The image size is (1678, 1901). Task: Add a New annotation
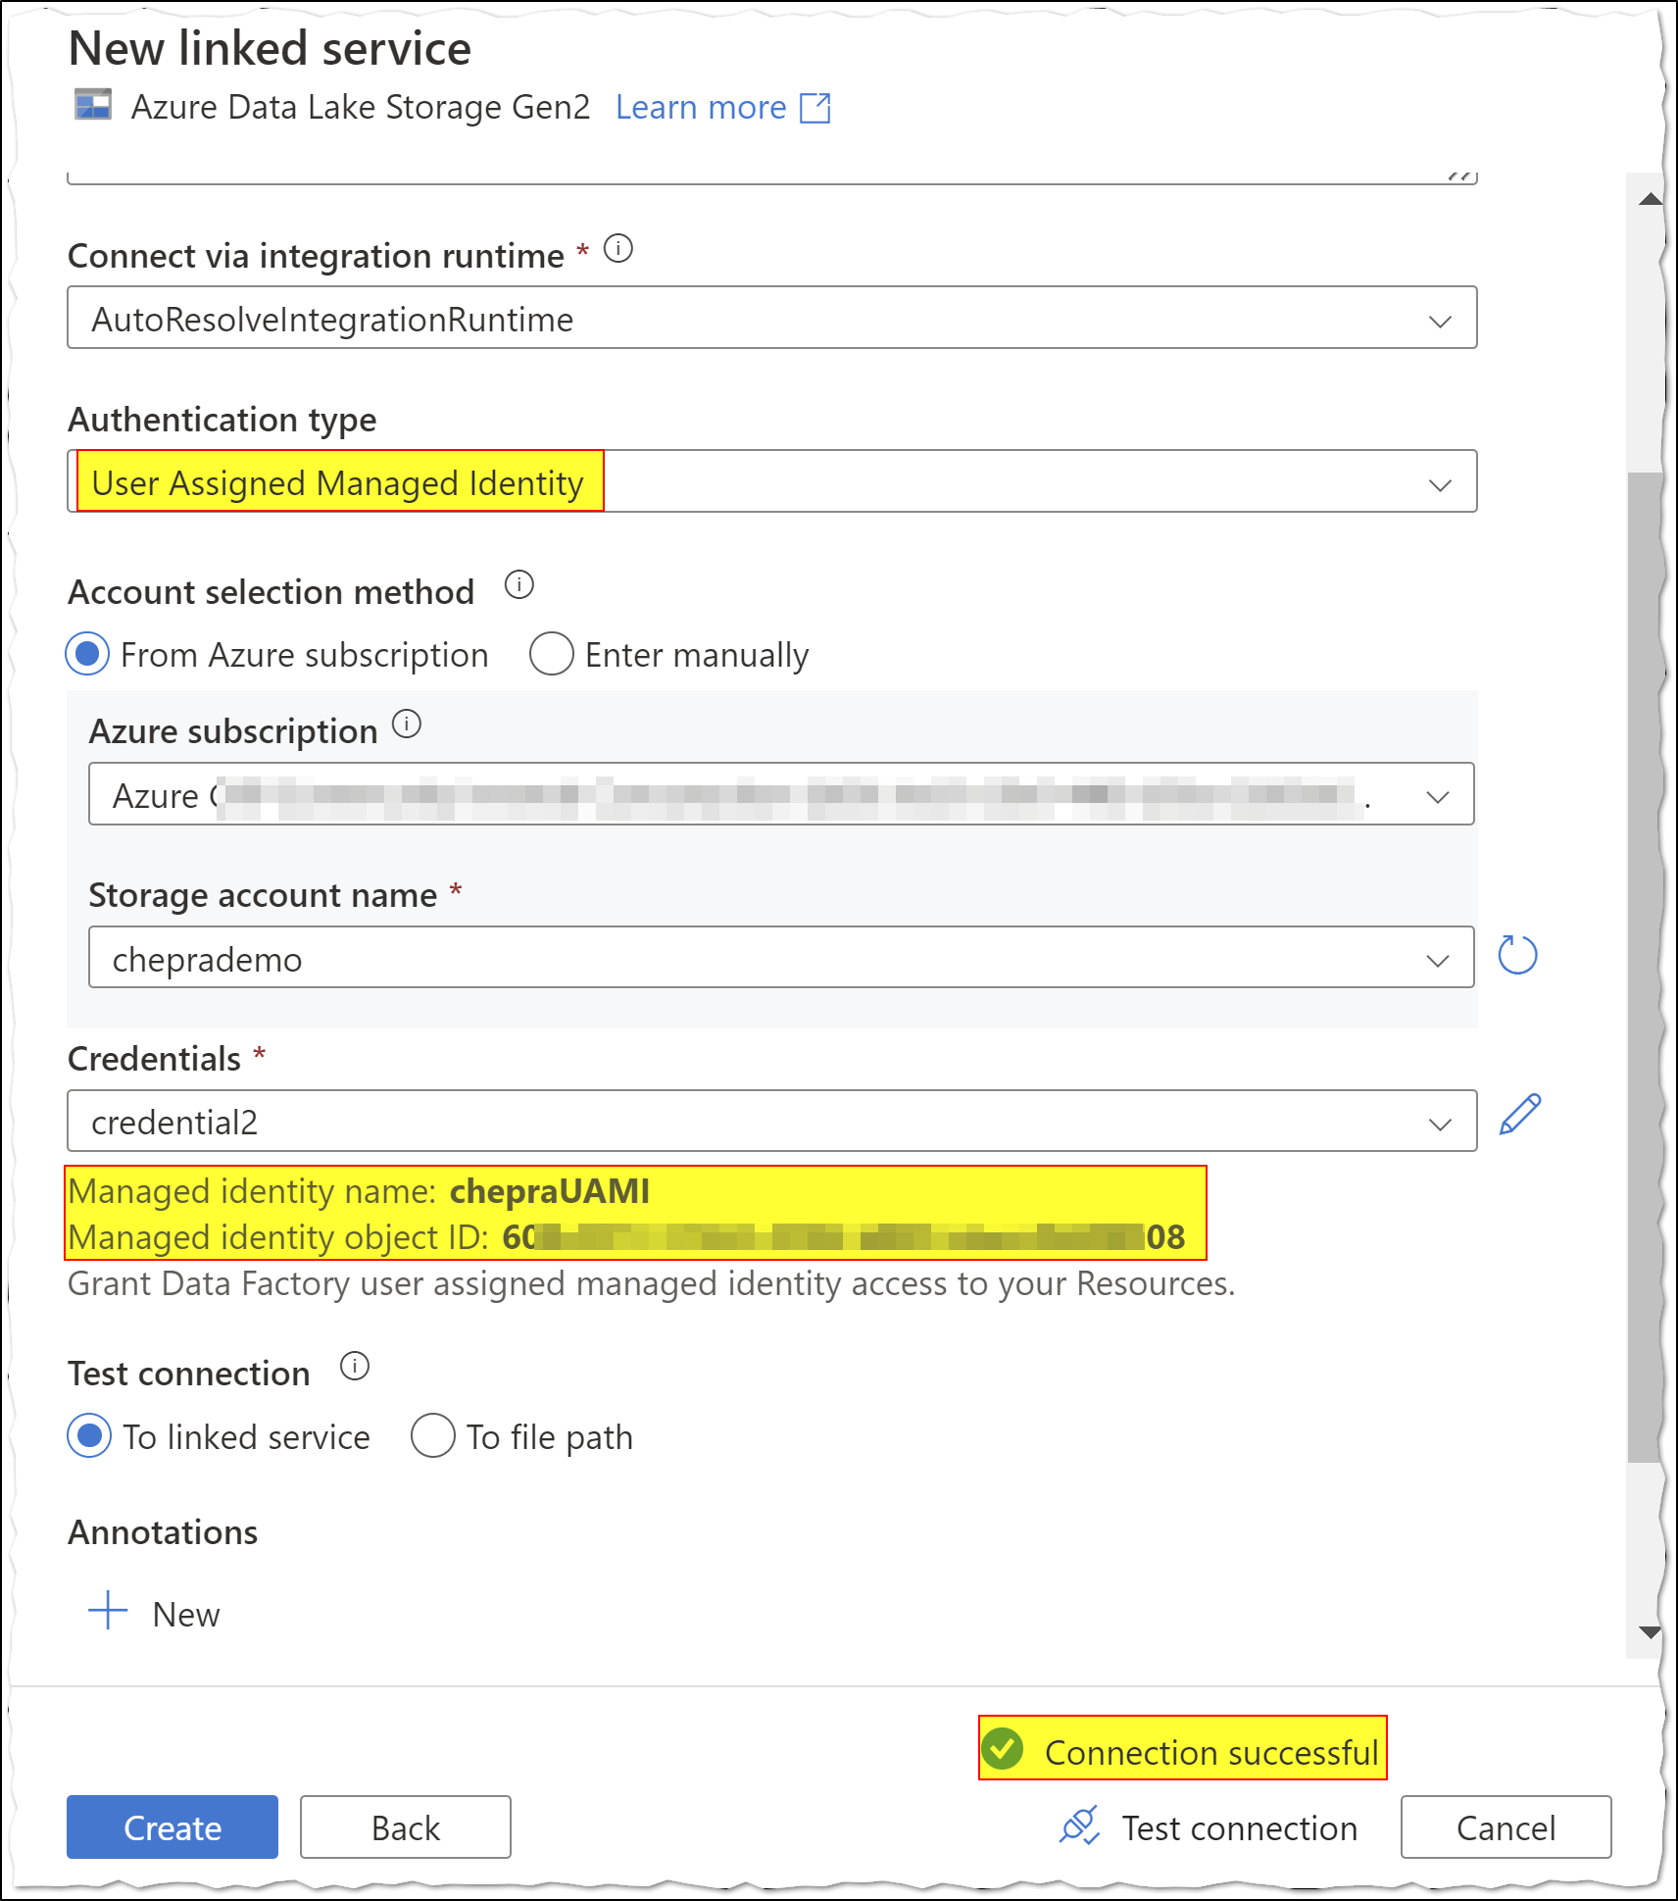pyautogui.click(x=155, y=1613)
